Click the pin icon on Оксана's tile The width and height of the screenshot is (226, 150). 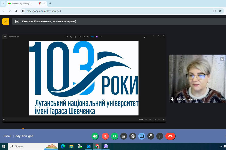coord(172,99)
